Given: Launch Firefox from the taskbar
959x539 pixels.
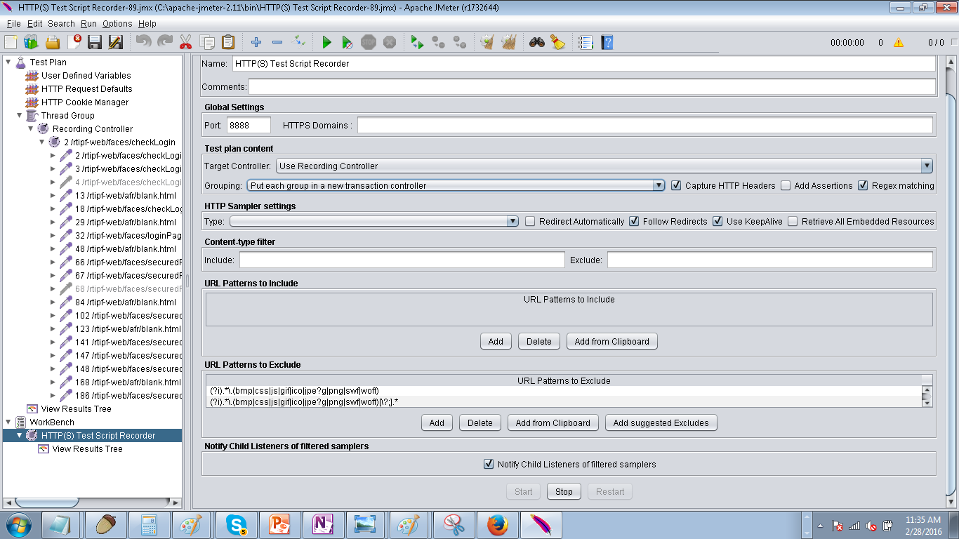Looking at the screenshot, I should click(498, 524).
